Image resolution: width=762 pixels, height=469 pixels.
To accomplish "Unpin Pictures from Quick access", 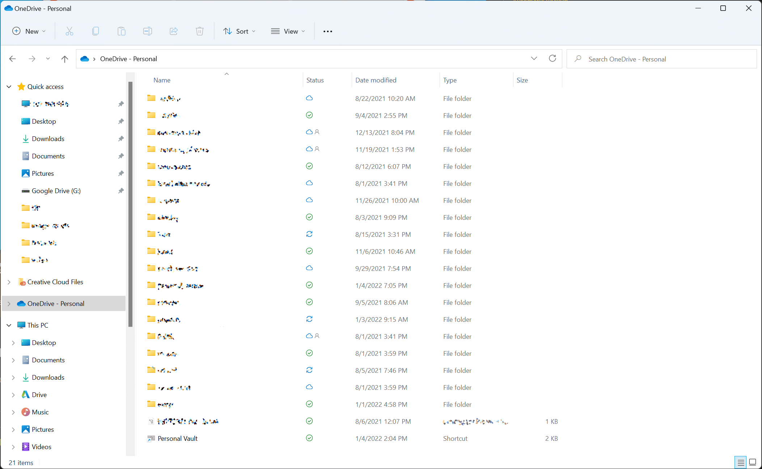I will click(121, 173).
